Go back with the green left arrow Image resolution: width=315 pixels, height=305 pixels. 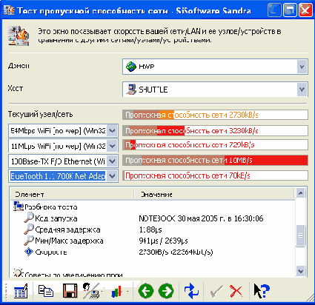pos(146,291)
